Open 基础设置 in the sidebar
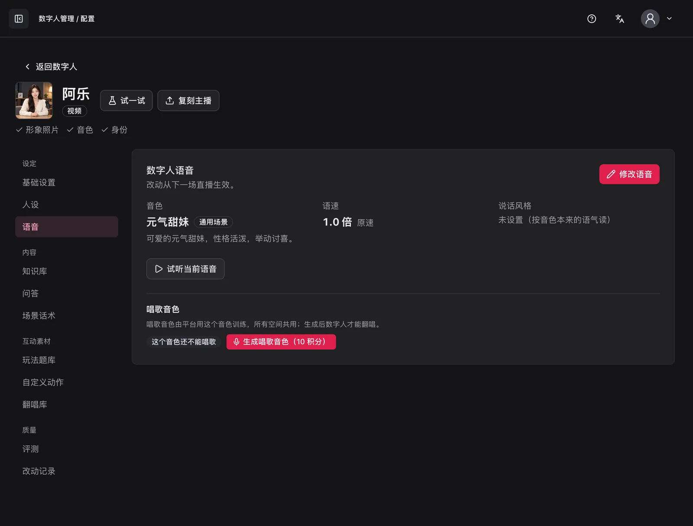This screenshot has width=693, height=526. [x=67, y=183]
